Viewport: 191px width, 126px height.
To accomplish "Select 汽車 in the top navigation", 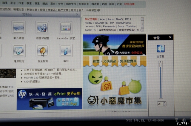I will click(x=21, y=3).
